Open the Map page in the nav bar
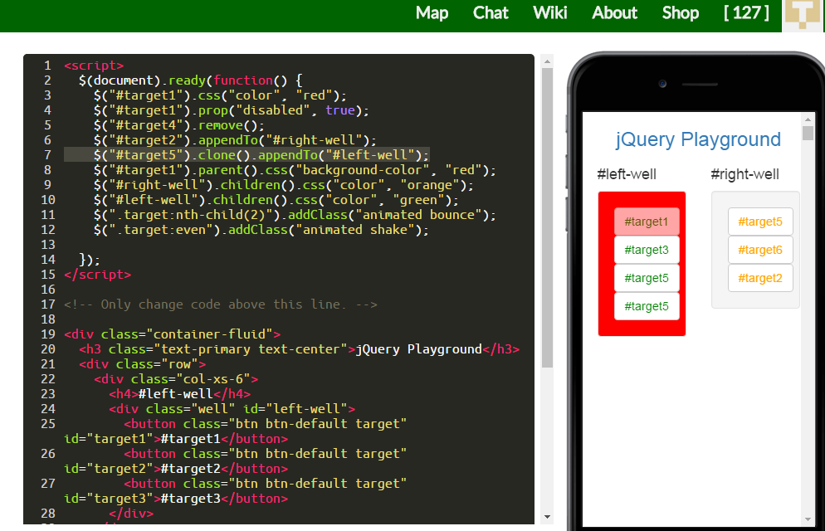 pos(432,12)
